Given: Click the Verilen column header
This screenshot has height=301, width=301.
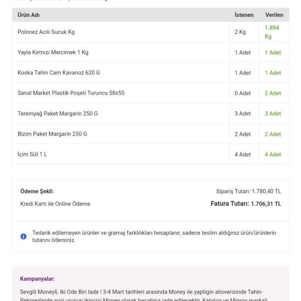Looking at the screenshot, I should coord(274,15).
